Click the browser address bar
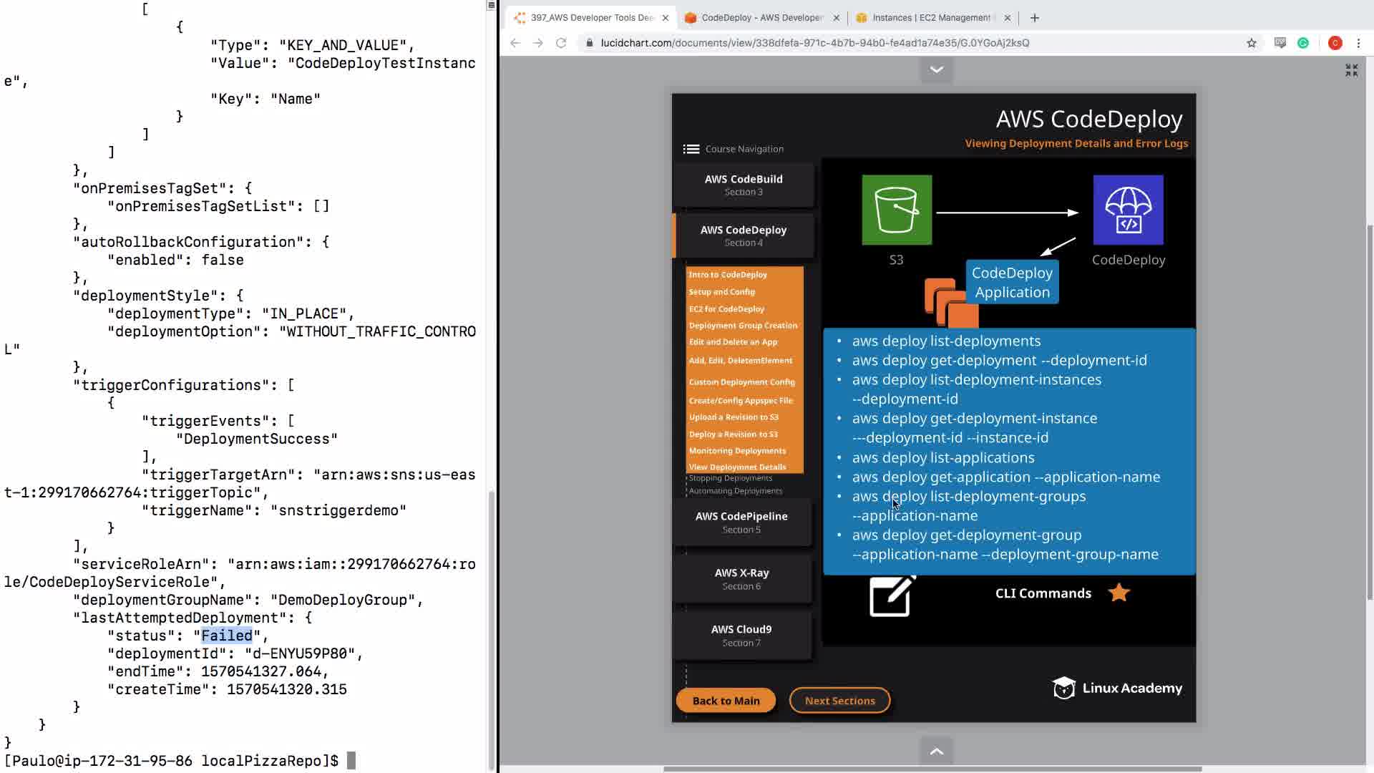Image resolution: width=1374 pixels, height=773 pixels. click(814, 43)
